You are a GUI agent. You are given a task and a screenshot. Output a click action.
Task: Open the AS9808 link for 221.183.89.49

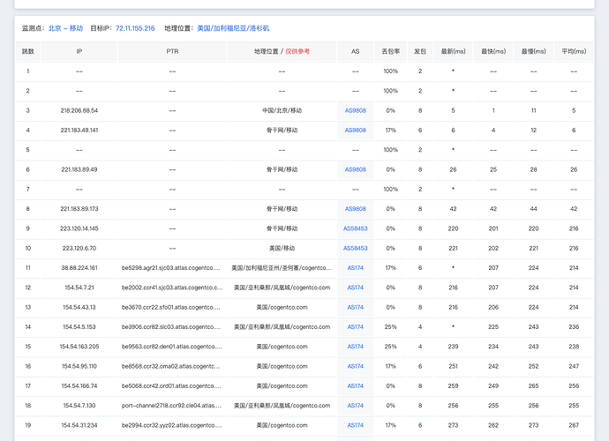356,169
